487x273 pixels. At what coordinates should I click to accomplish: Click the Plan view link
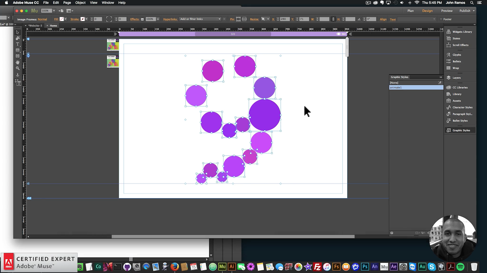411,11
